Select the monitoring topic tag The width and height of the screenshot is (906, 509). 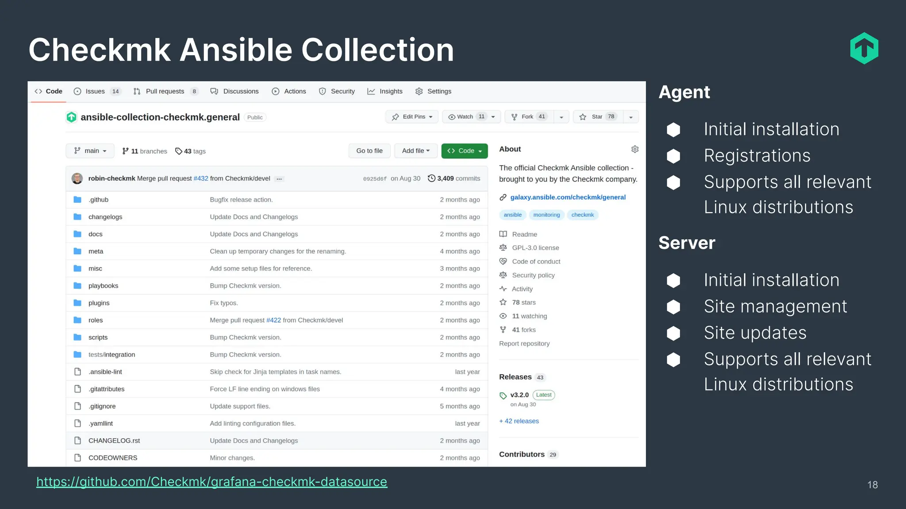pos(546,215)
